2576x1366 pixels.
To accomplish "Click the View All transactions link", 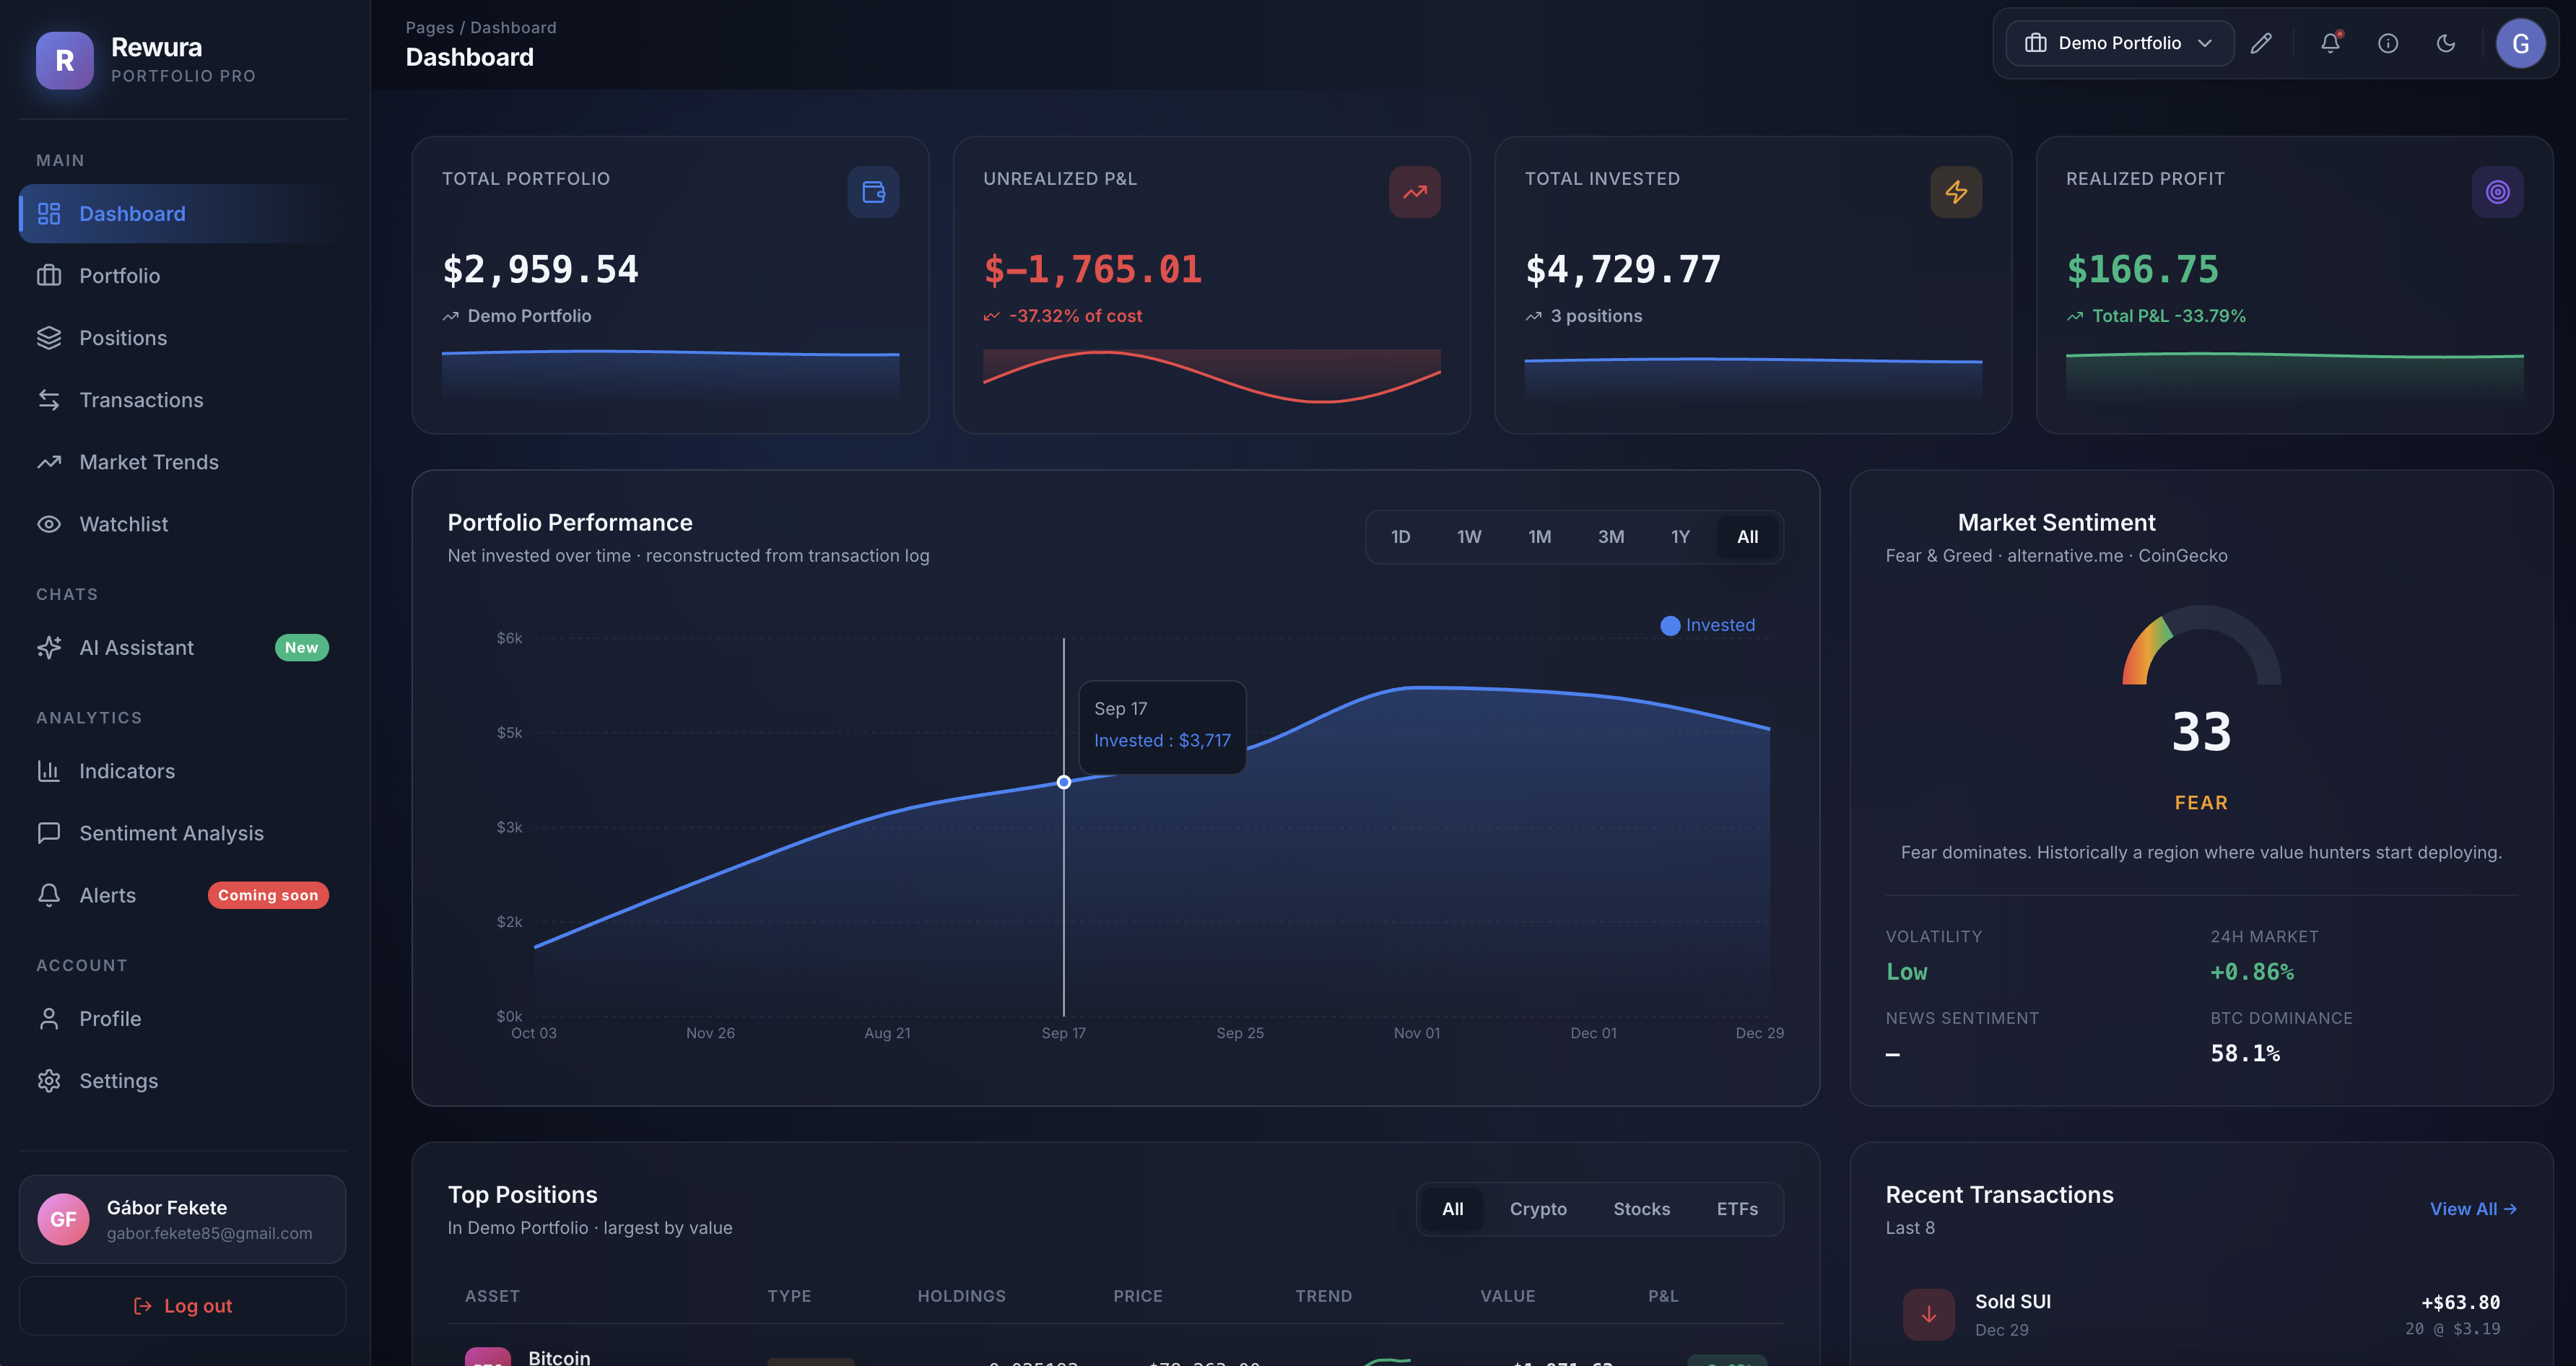I will click(x=2473, y=1209).
